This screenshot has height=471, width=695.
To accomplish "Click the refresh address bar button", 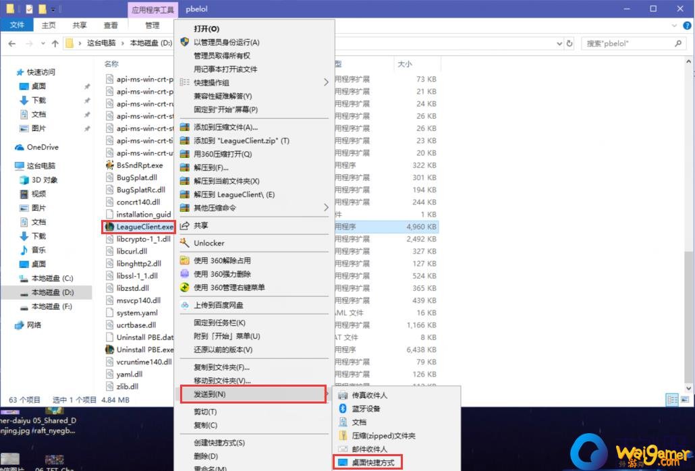I will click(569, 43).
